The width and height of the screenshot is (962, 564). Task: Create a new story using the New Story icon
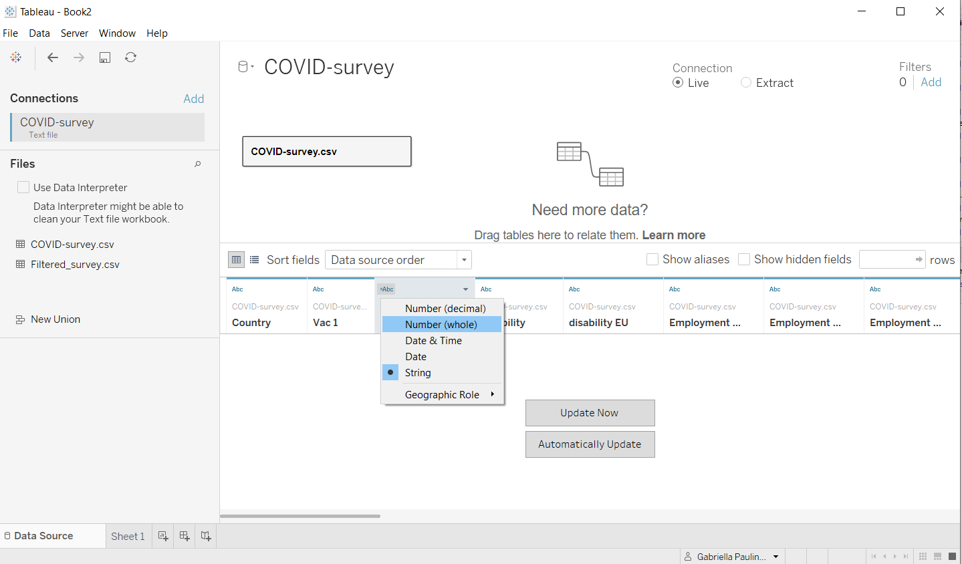[x=206, y=535]
